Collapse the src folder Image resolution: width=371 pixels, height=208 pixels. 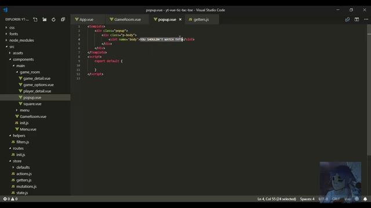coord(12,47)
